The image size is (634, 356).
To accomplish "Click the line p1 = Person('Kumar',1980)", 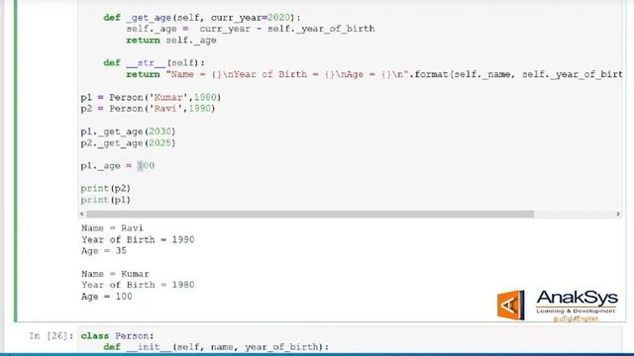I will 151,97.
